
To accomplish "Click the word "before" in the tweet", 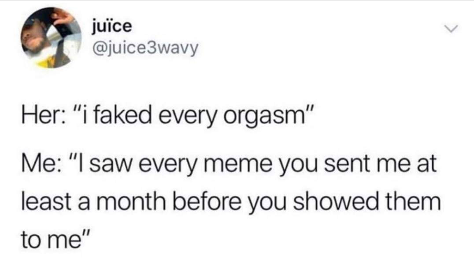I will [205, 201].
